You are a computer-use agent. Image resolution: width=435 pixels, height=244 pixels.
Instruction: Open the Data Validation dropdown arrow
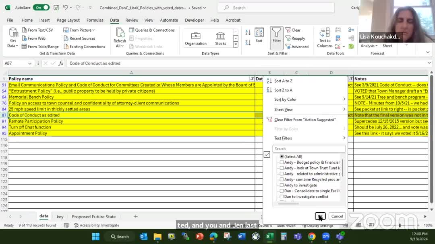coord(344,47)
